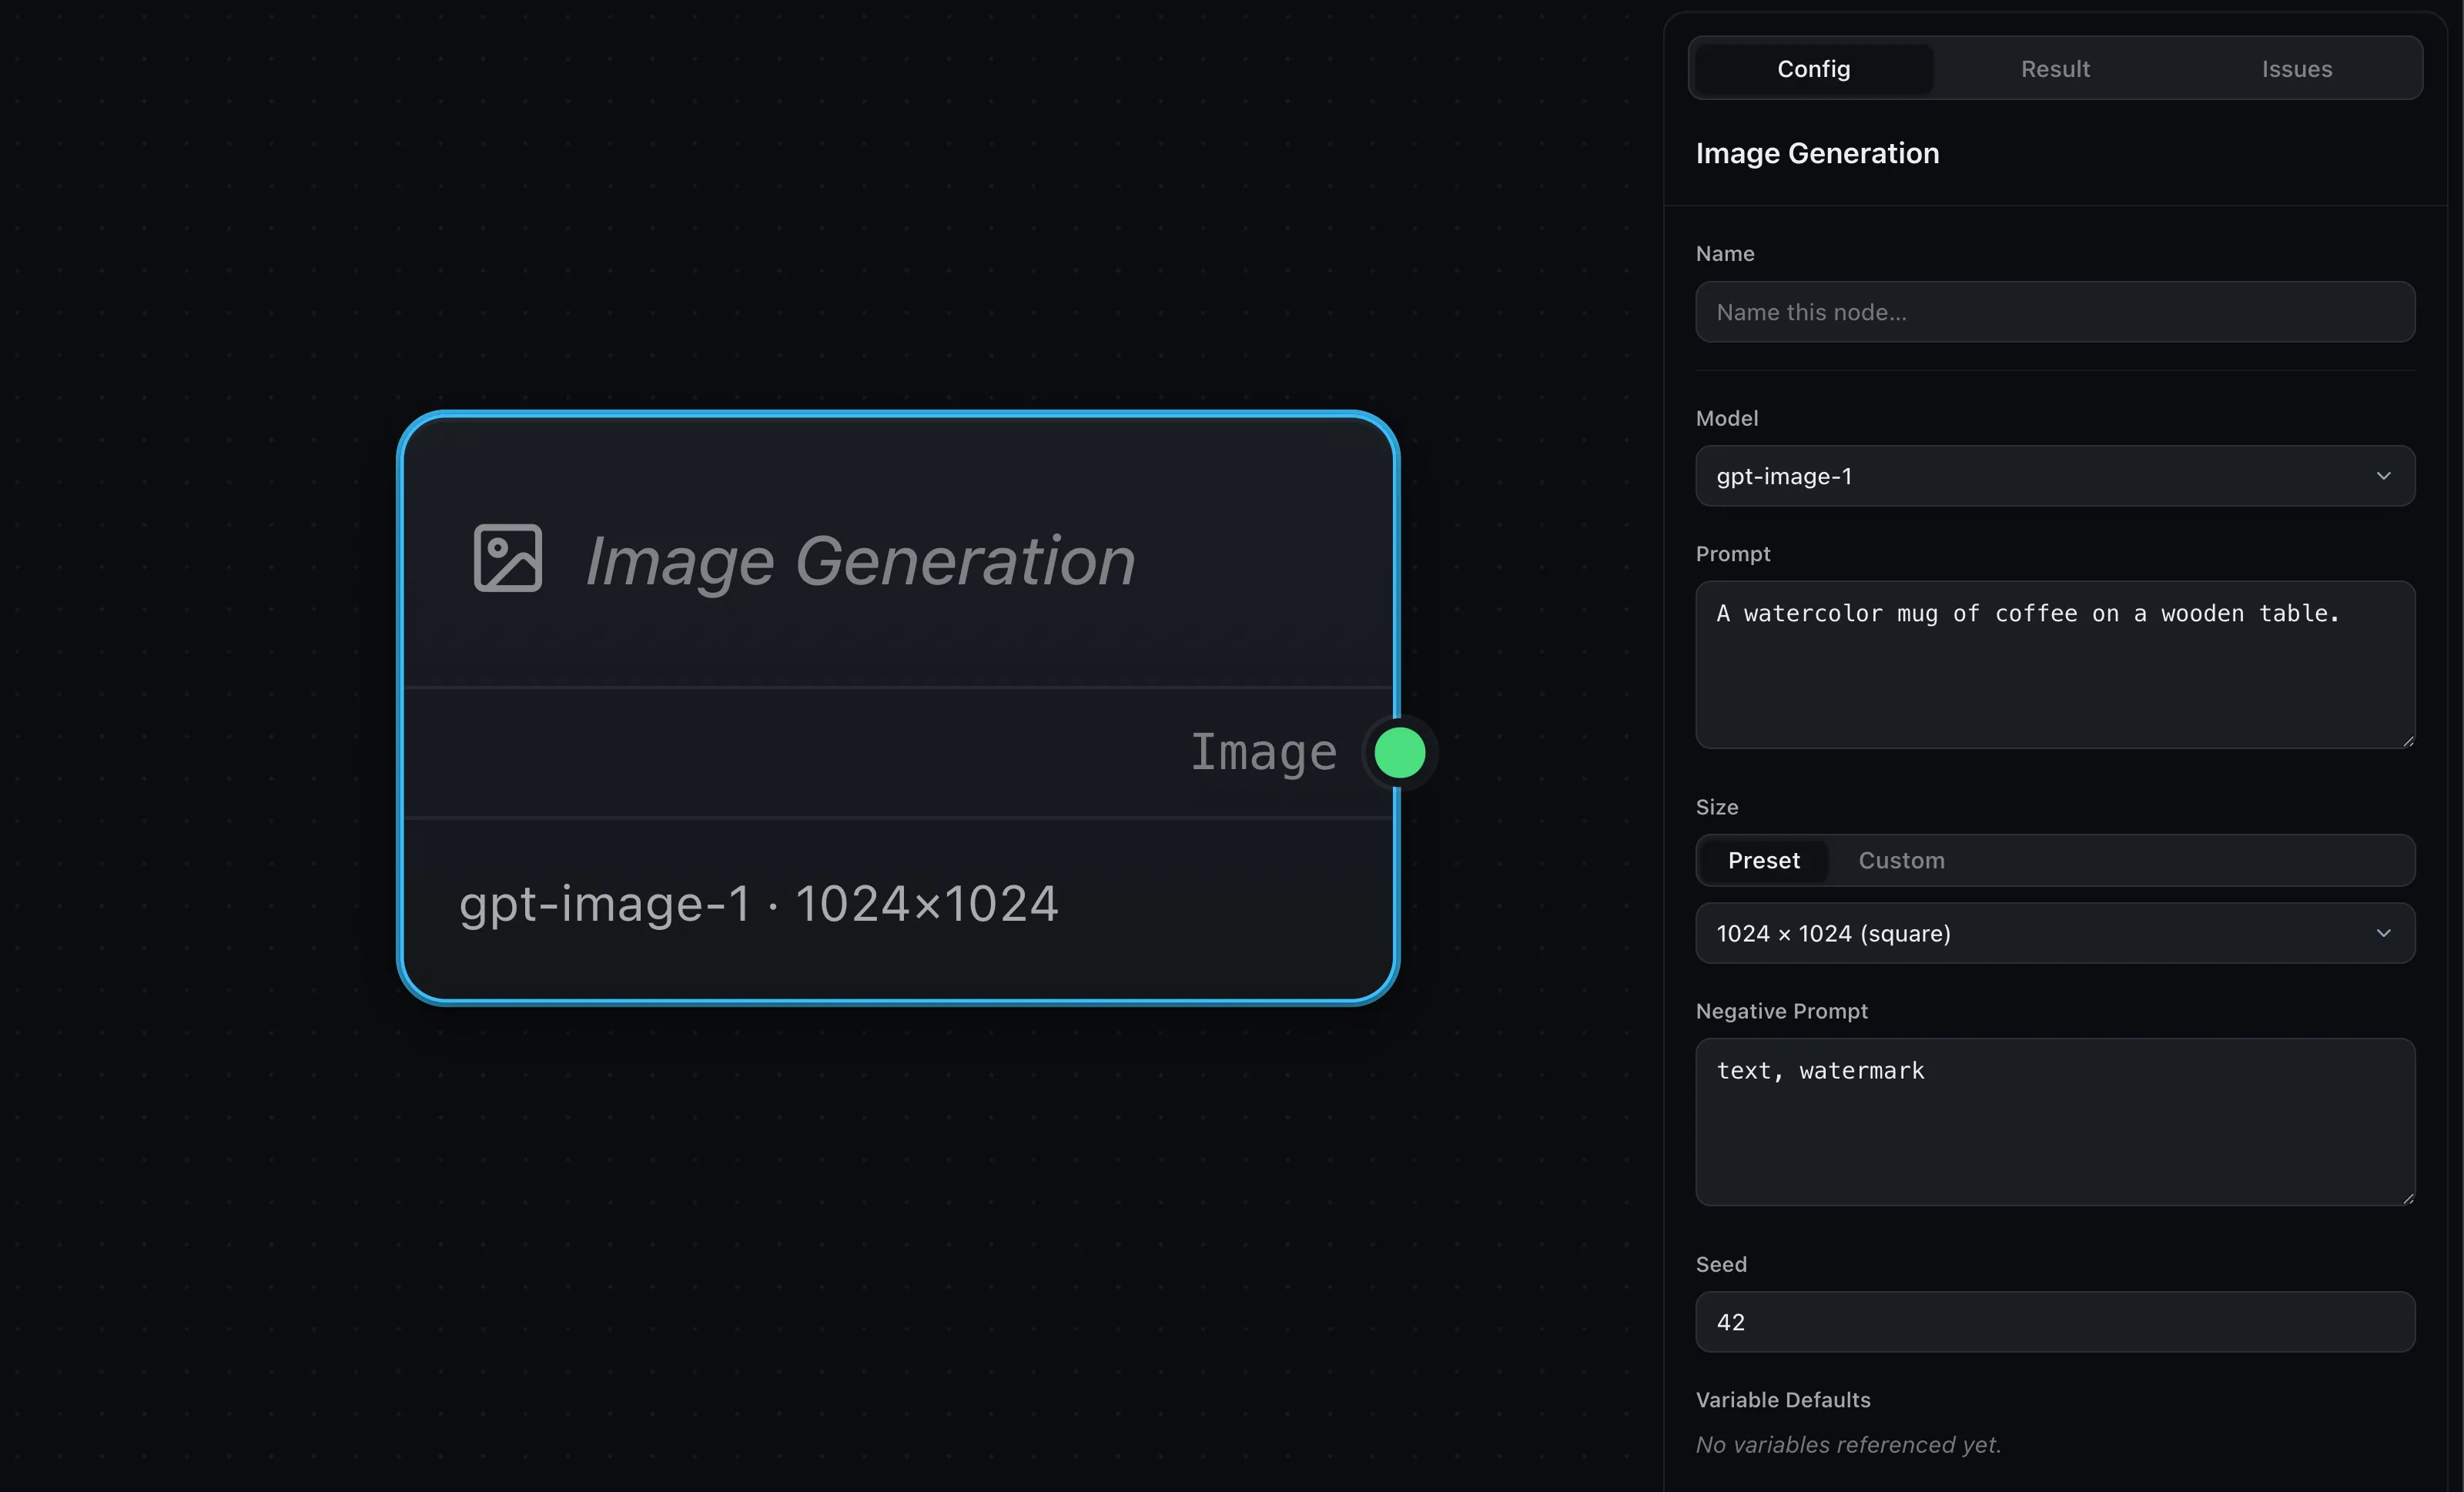Click the Seed field containing 42
The width and height of the screenshot is (2464, 1492).
(2055, 1322)
